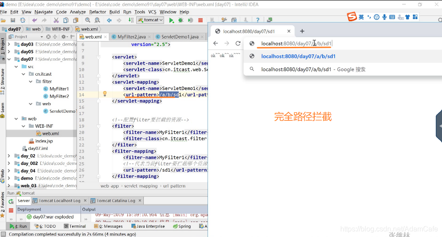Collapse the cn.itcast package
This screenshot has height=237, width=442.
point(24,74)
